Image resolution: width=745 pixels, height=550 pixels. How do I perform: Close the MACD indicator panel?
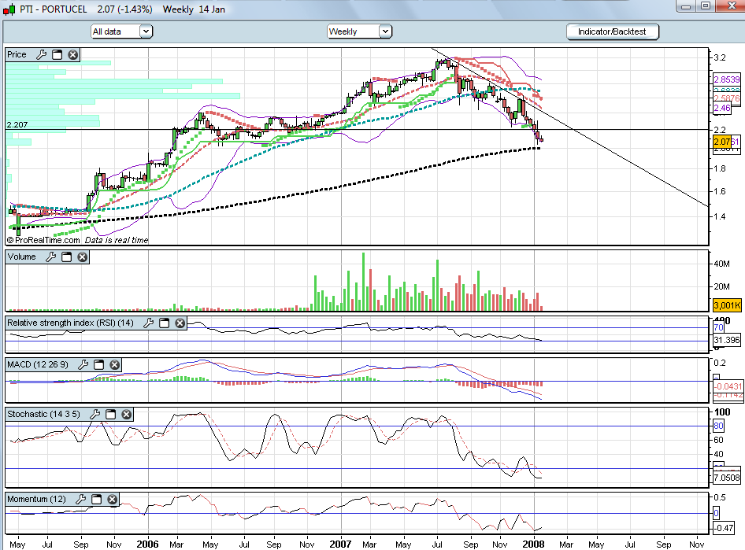pyautogui.click(x=114, y=364)
